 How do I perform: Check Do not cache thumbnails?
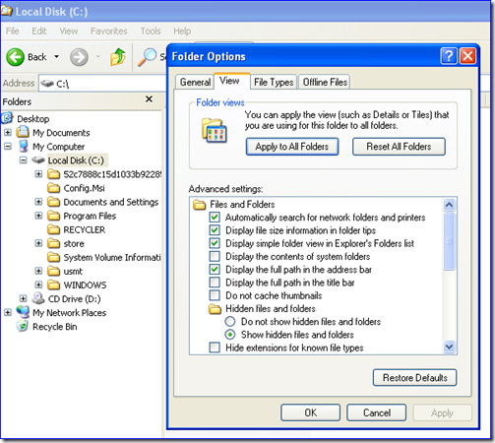(x=215, y=295)
